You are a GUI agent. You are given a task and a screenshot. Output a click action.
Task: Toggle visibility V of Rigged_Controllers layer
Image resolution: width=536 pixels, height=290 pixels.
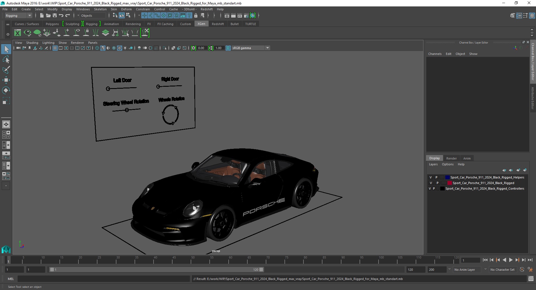pyautogui.click(x=430, y=188)
